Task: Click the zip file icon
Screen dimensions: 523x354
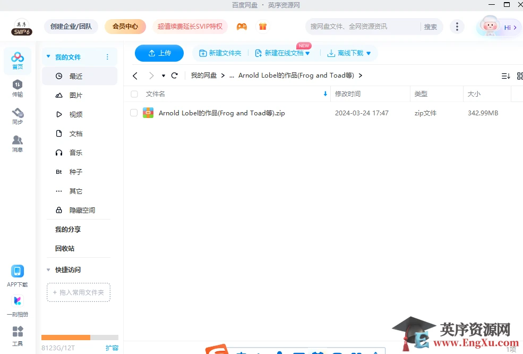Action: pyautogui.click(x=148, y=113)
